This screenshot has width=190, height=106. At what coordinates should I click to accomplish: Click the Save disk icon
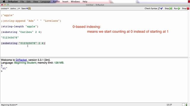pos(29,9)
